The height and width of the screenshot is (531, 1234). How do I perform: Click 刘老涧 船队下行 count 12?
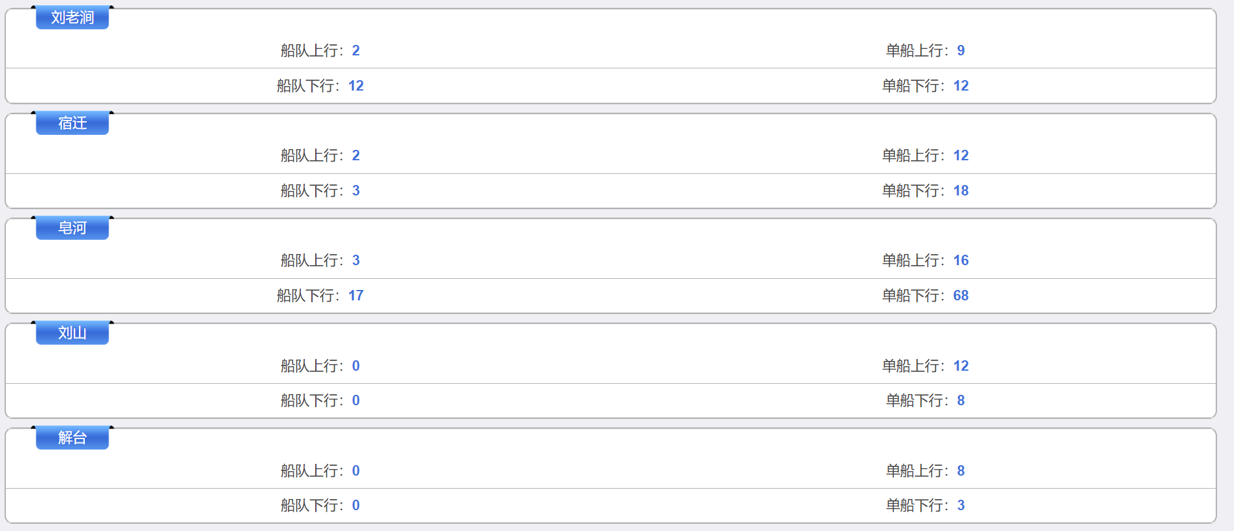click(356, 86)
